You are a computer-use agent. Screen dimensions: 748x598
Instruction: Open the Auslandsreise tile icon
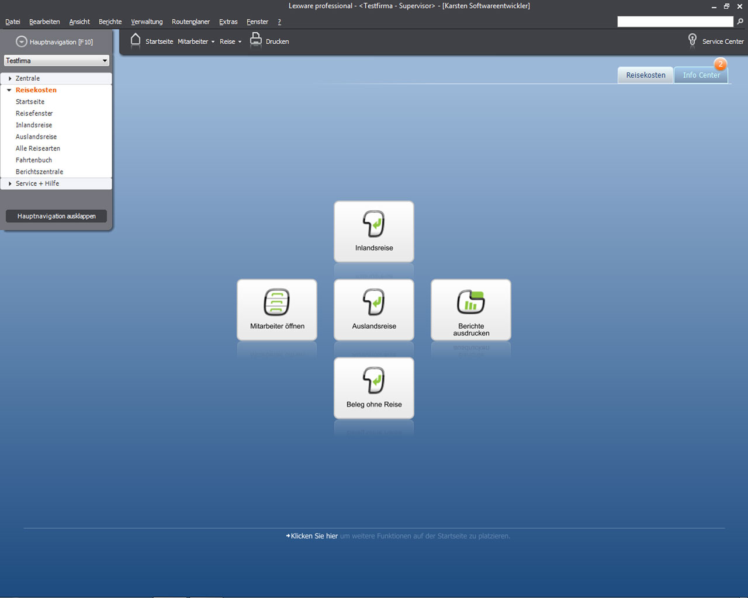point(374,302)
